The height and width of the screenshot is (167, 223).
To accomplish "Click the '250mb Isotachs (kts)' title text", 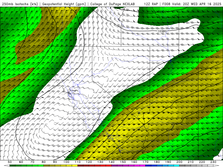I will tap(20, 4).
